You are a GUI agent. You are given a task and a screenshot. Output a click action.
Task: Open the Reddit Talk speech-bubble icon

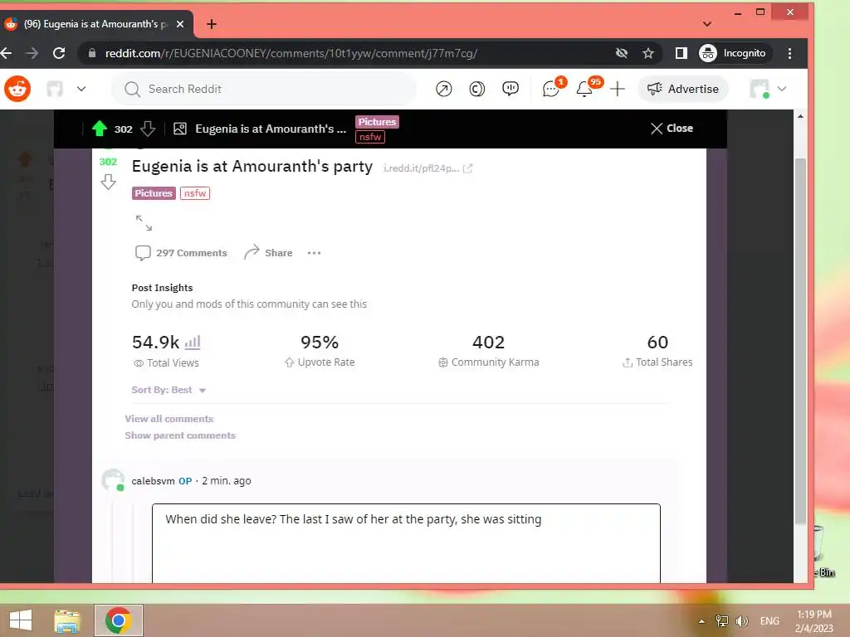(510, 89)
